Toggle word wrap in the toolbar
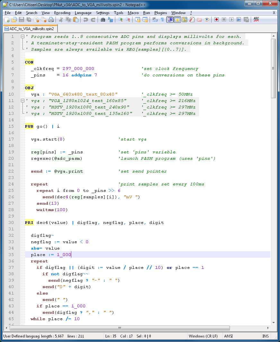Viewport: 280px width, 342px height. point(155,20)
